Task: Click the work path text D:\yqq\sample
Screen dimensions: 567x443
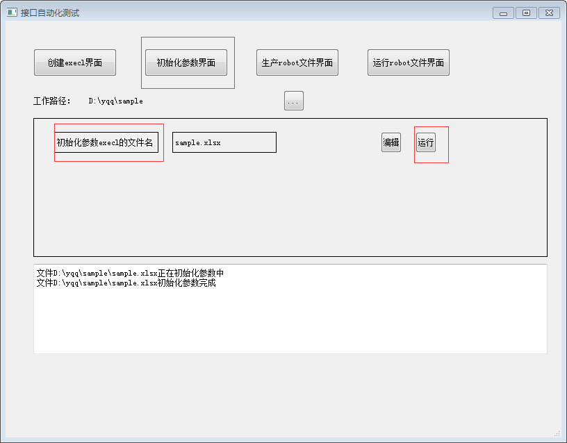Action: (x=116, y=101)
